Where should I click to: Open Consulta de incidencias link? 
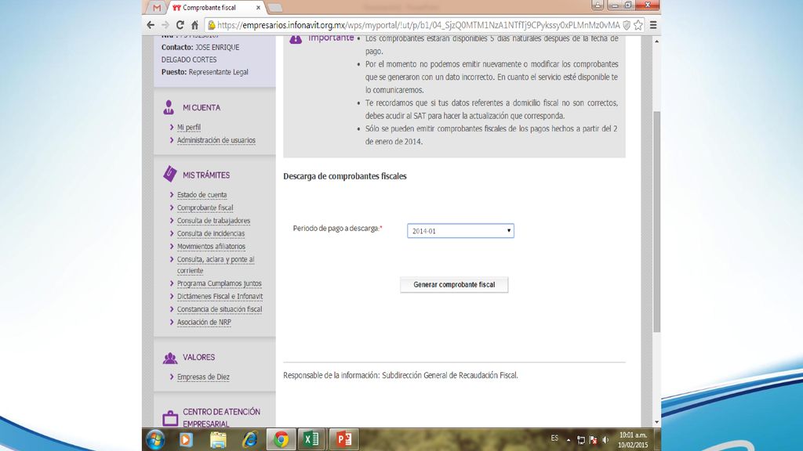pyautogui.click(x=211, y=233)
